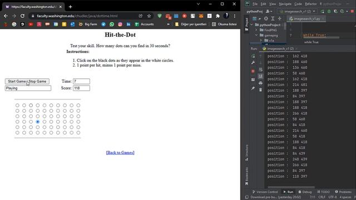356x200 pixels.
Task: Click the Expand All icon in the Project panel toolbar
Action: point(273,18)
